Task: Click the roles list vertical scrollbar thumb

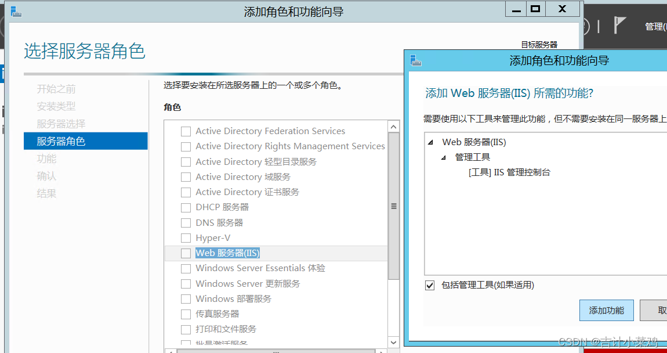Action: 393,207
